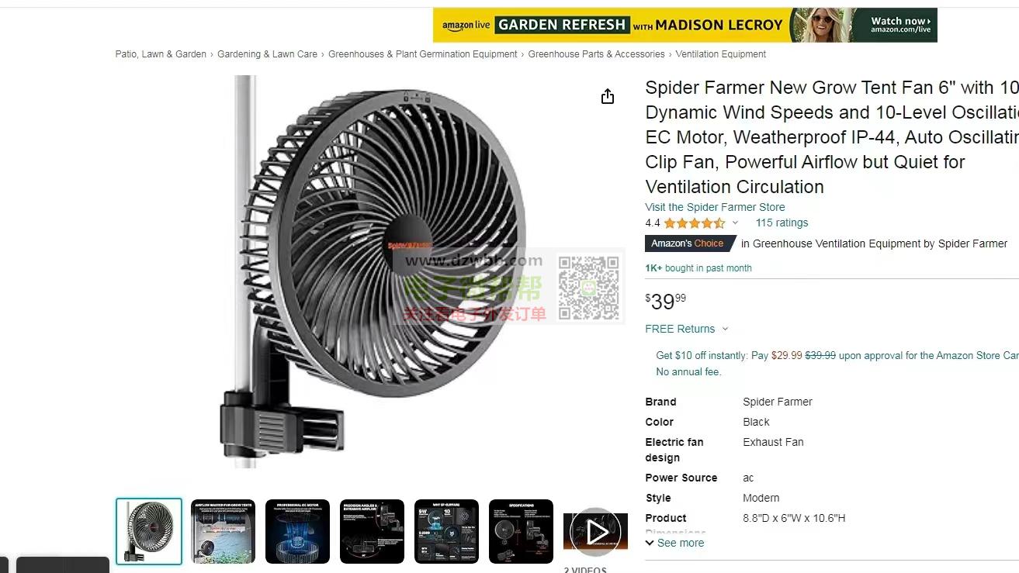Screen dimensions: 1019x573
Task: Open the star rating dropdown chevron
Action: 735,223
